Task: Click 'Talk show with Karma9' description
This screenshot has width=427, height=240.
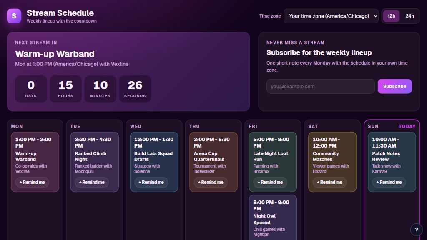Action: [x=386, y=169]
